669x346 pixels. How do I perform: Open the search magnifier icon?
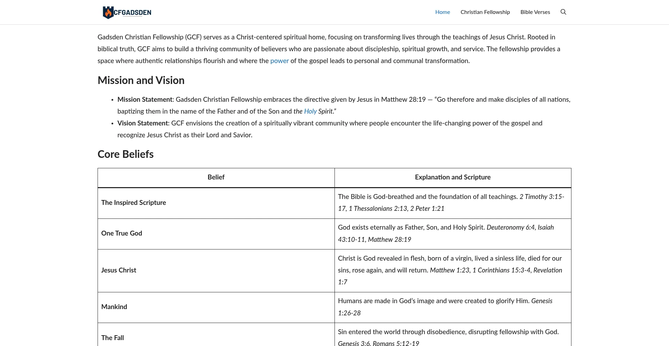pos(563,12)
